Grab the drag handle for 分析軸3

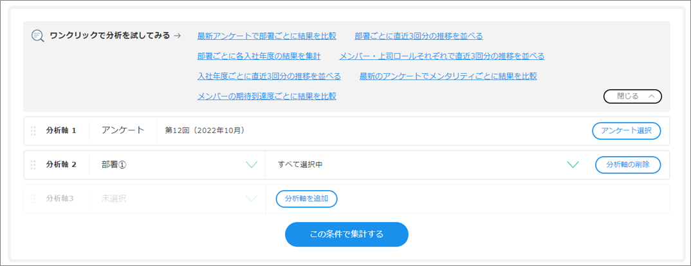point(33,199)
